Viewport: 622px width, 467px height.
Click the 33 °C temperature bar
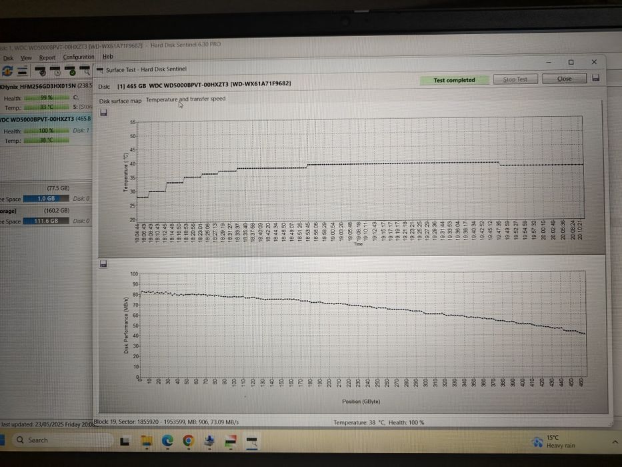[x=47, y=107]
